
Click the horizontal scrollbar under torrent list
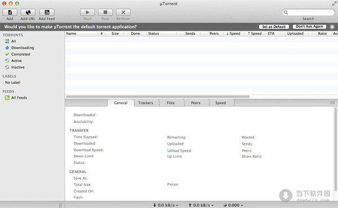158,96
